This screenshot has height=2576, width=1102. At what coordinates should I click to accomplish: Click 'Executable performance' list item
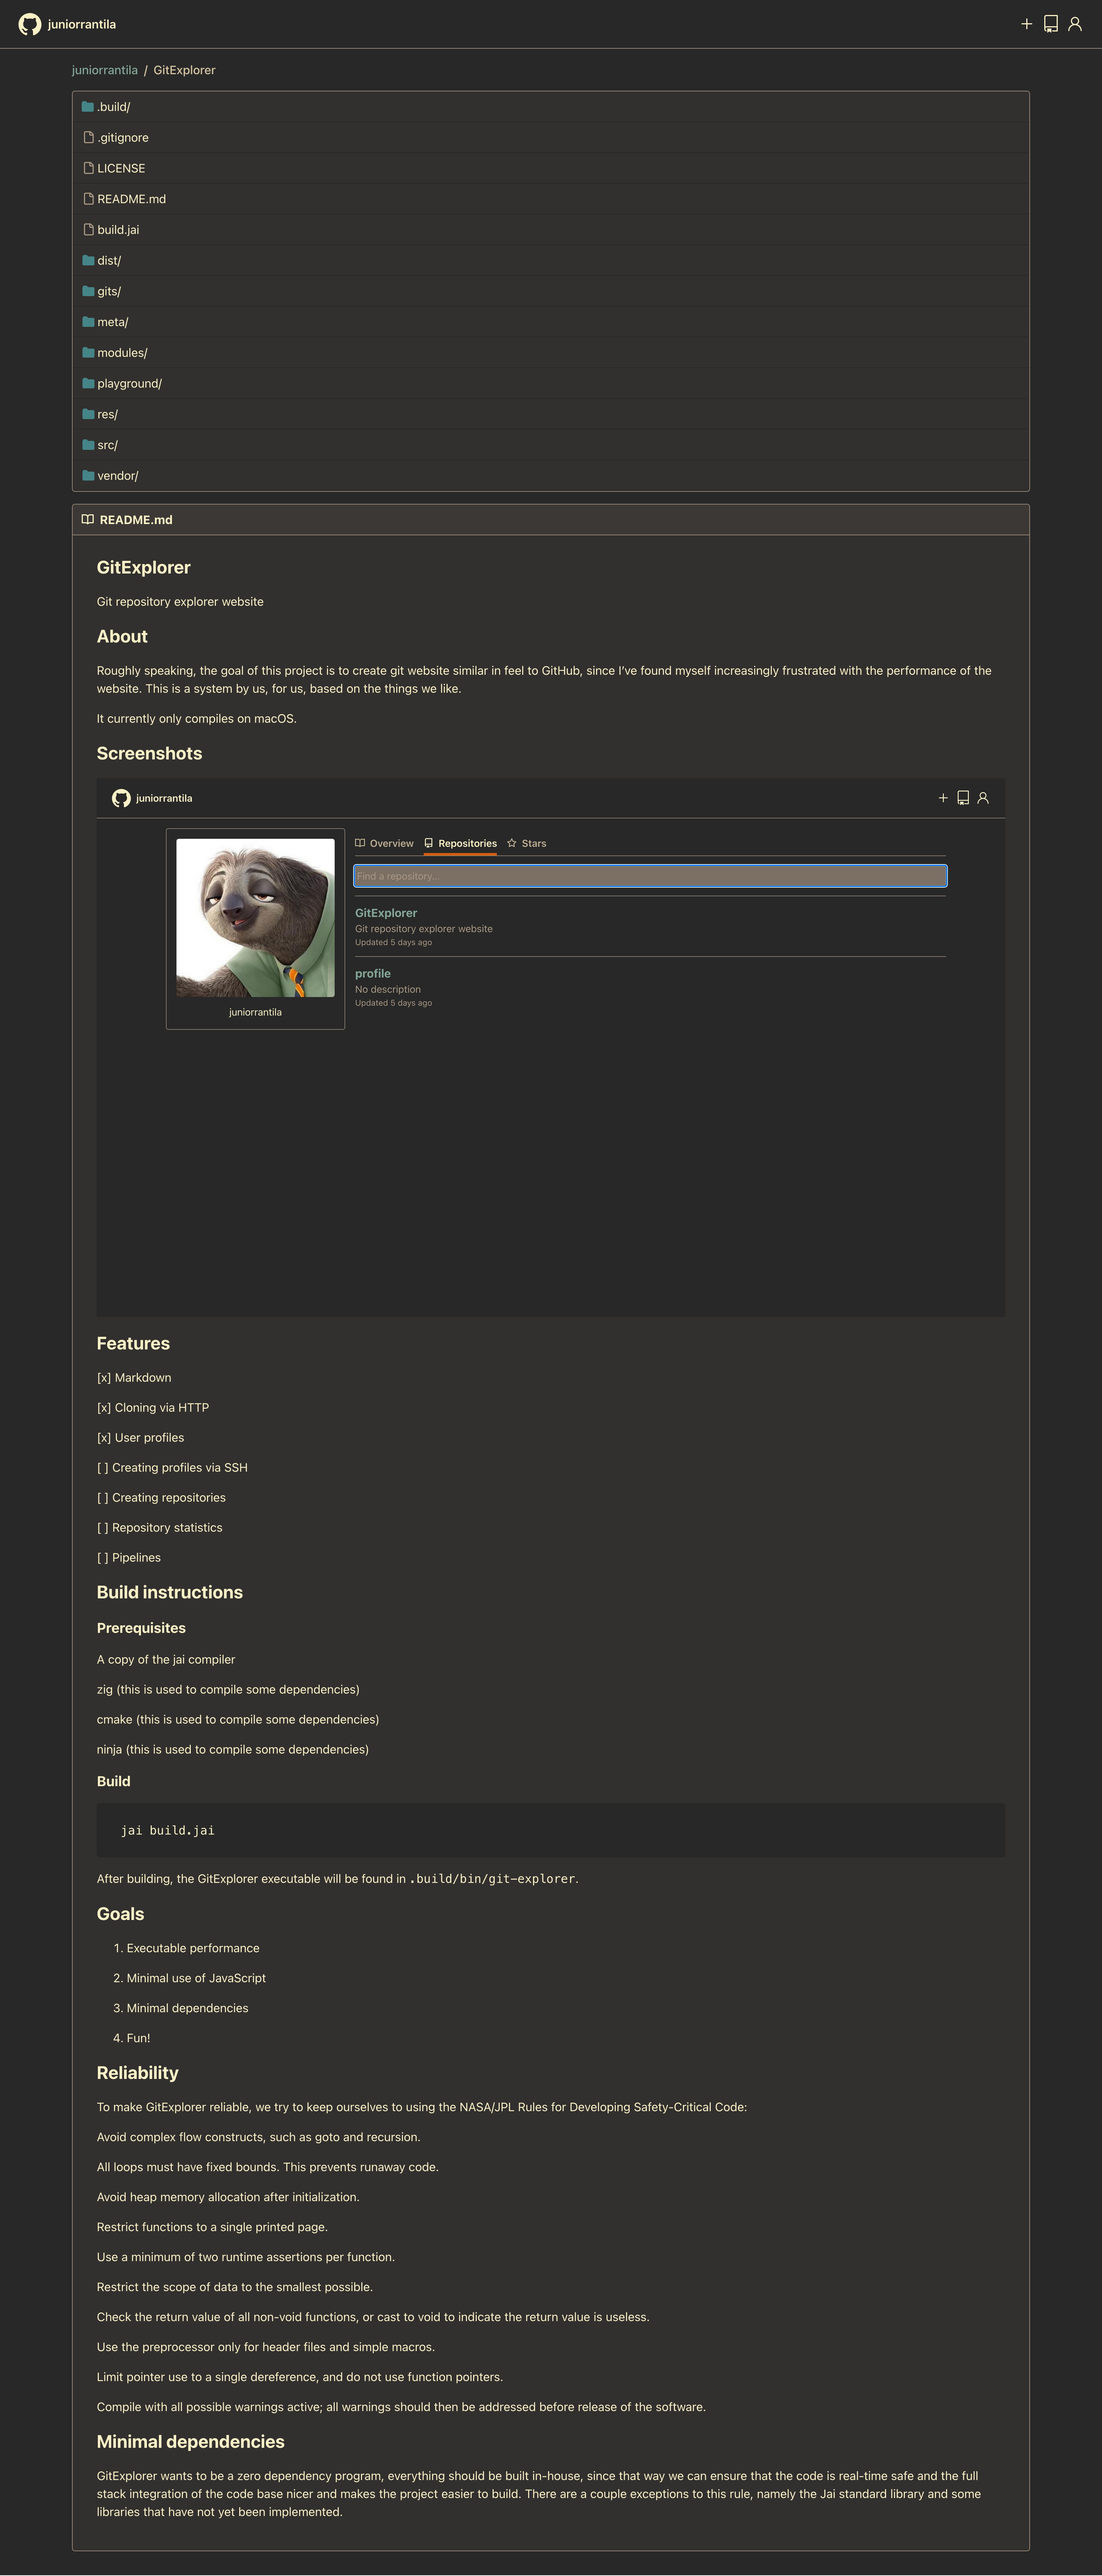click(193, 1948)
